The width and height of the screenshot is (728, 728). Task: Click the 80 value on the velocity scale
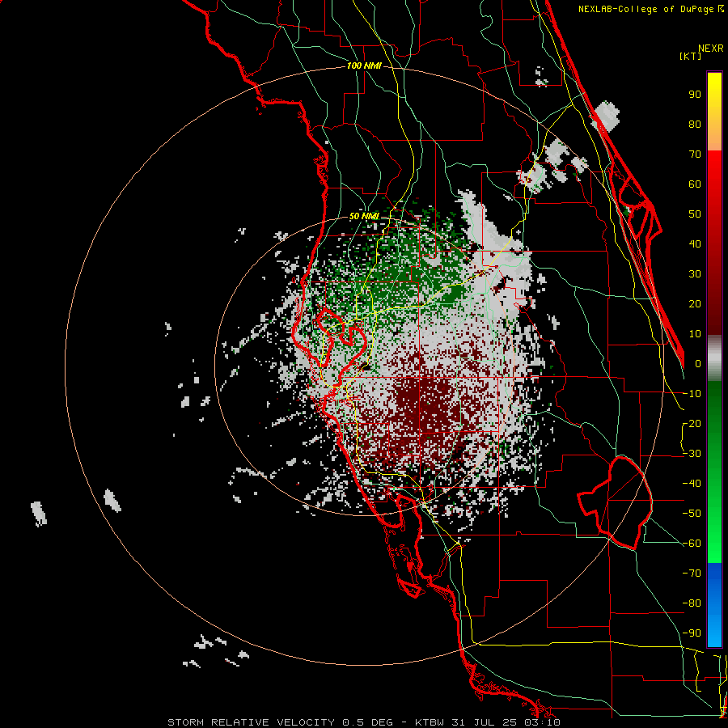tap(695, 124)
